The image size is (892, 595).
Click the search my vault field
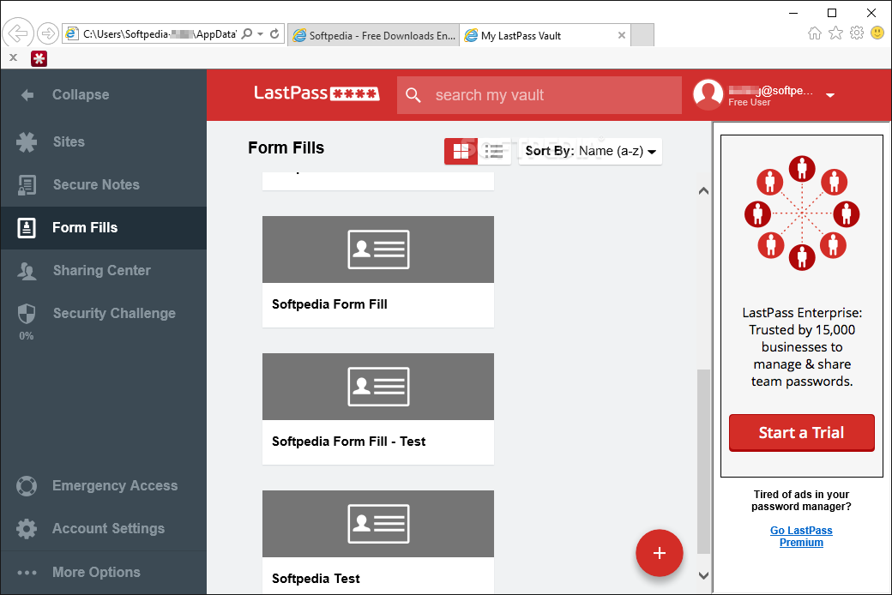[x=539, y=95]
